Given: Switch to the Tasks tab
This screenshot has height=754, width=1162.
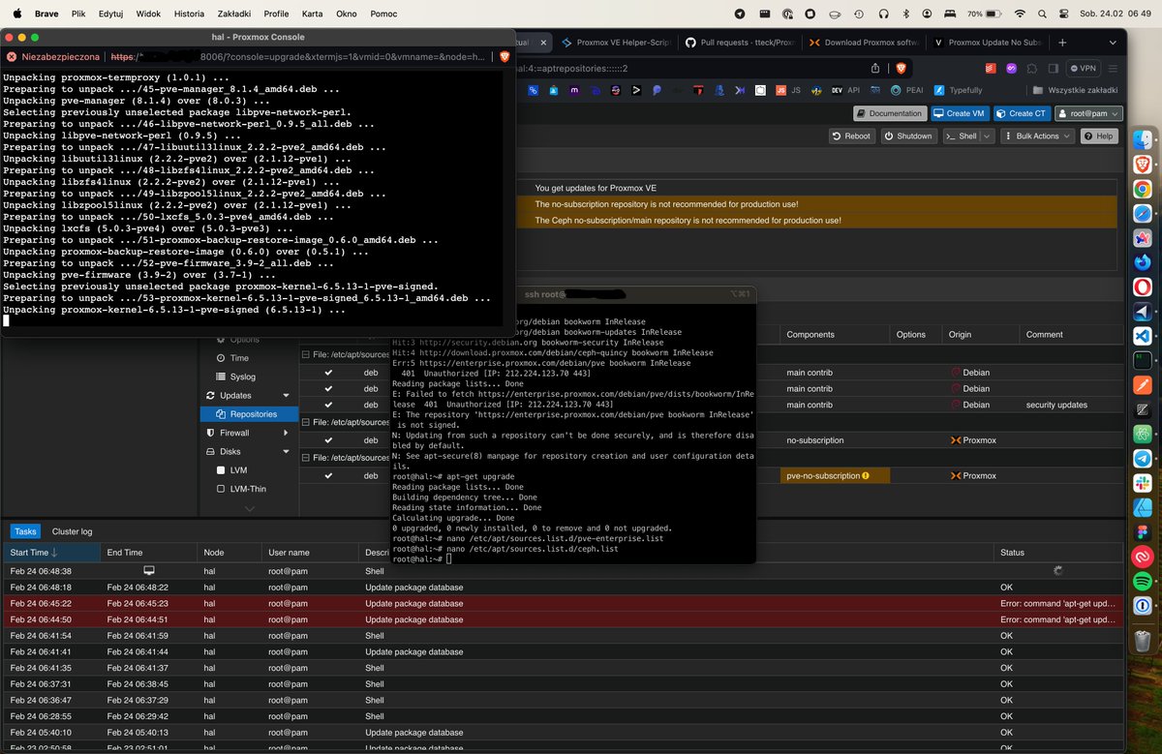Looking at the screenshot, I should coord(25,531).
